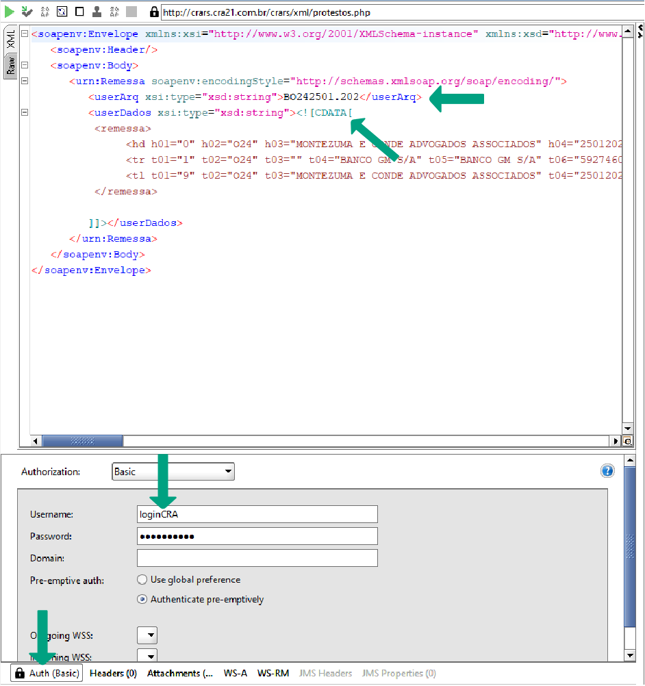Open the WS-A tab
Viewport: 645px width, 686px height.
(235, 674)
